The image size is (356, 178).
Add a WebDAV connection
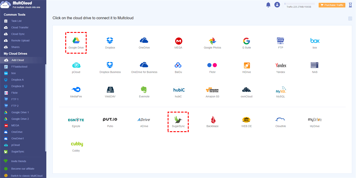[x=110, y=92]
